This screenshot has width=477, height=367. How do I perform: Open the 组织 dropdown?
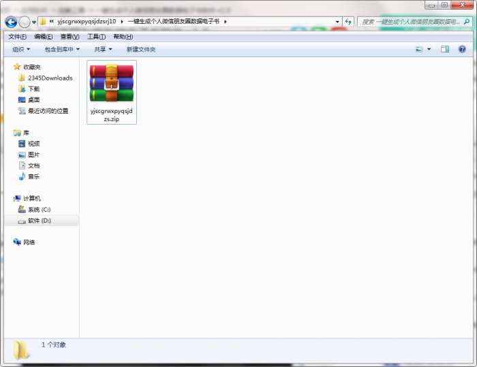(x=21, y=49)
